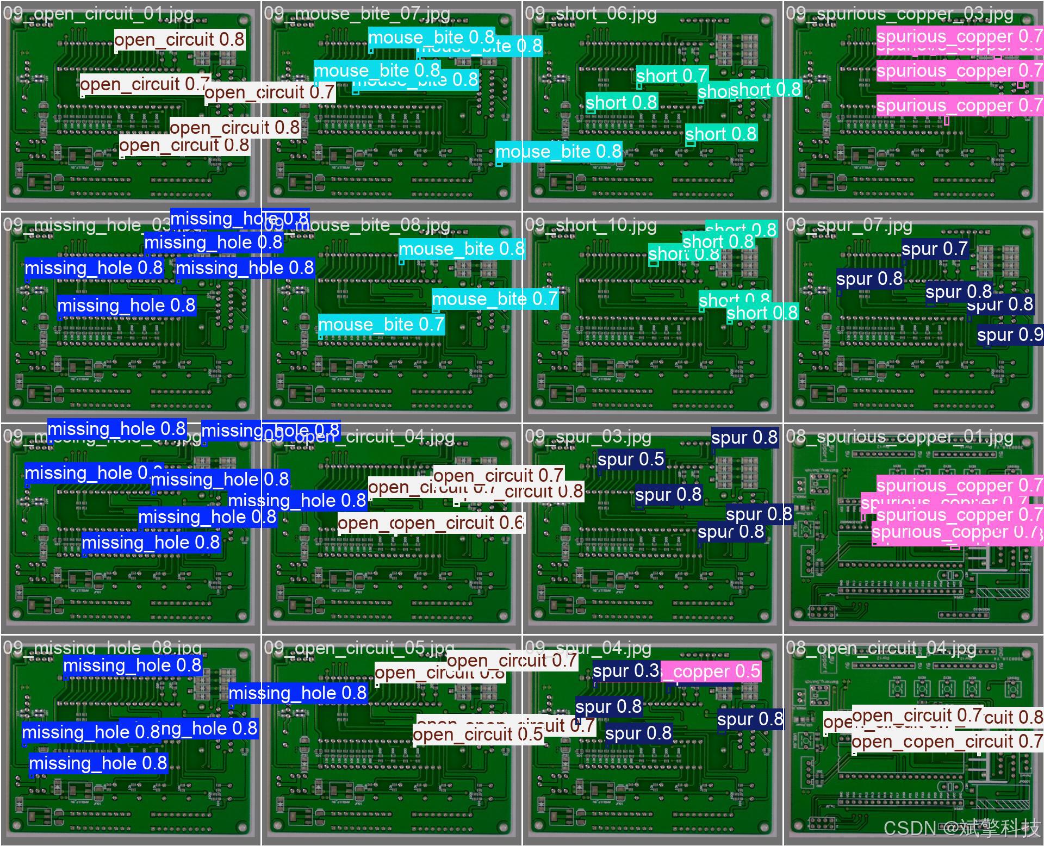This screenshot has height=846, width=1044.
Task: Click the 09_spurious_copper_03.jpg filename label
Action: click(899, 14)
